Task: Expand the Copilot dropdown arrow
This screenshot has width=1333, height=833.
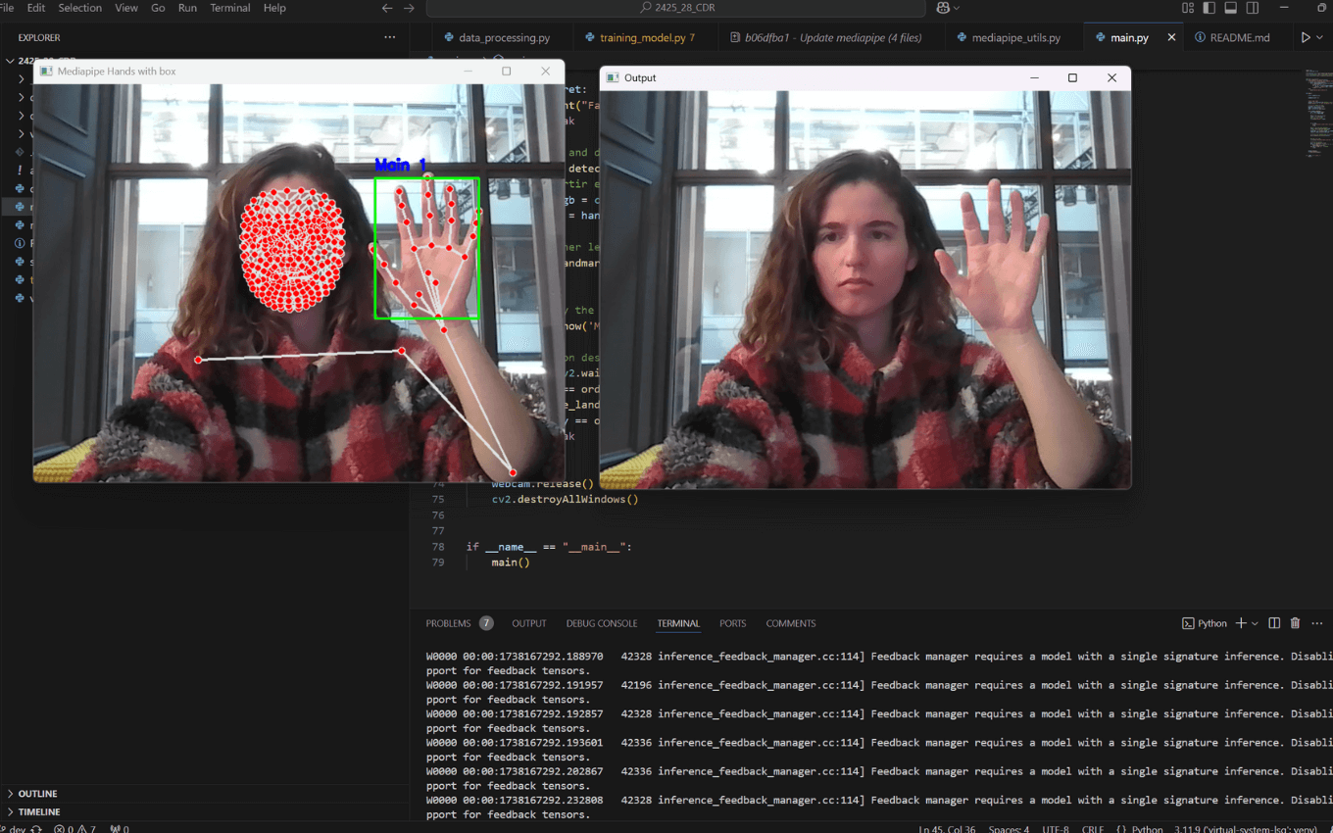Action: [957, 8]
